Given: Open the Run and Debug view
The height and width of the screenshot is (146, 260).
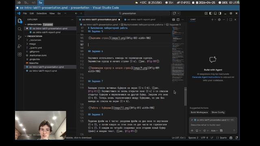Looking at the screenshot, I should pos(19,46).
